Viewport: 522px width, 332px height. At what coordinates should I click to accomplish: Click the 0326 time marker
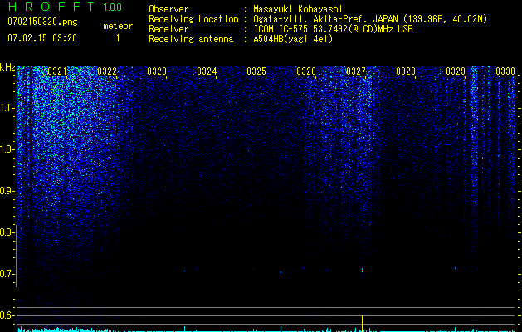[306, 71]
